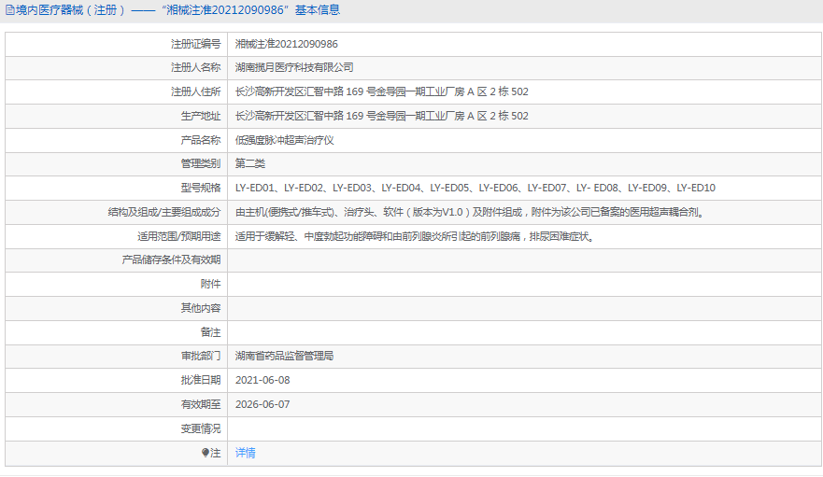Select approval department 湖南省药品监督管理局

(285, 356)
